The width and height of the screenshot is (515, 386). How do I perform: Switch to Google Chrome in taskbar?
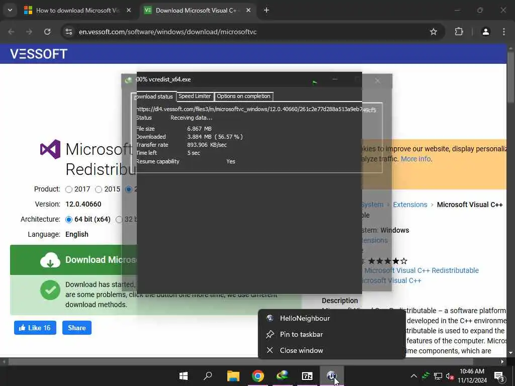click(258, 376)
